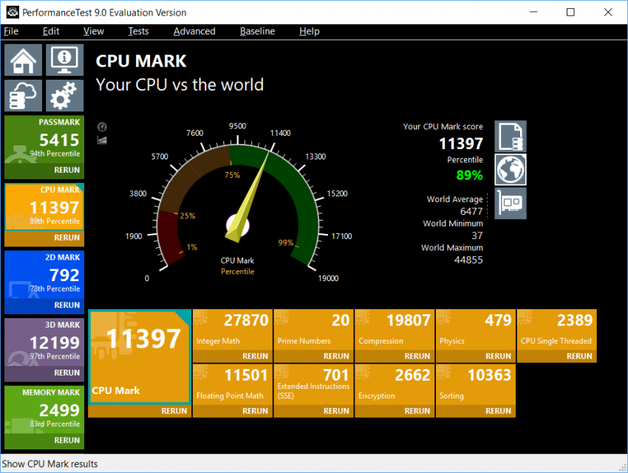Rerun the Sorting test
The image size is (628, 473).
click(475, 411)
